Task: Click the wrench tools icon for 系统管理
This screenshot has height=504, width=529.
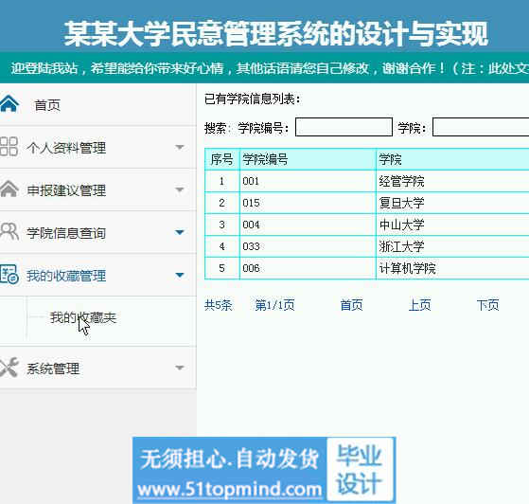Action: pos(9,368)
